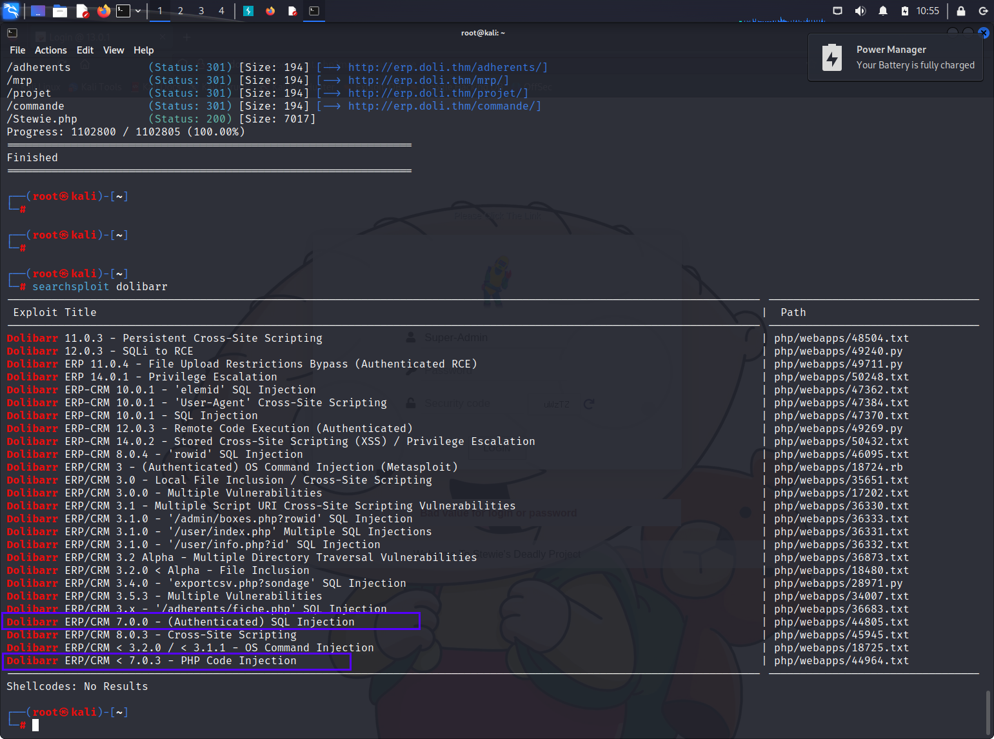Open the File menu

point(17,50)
